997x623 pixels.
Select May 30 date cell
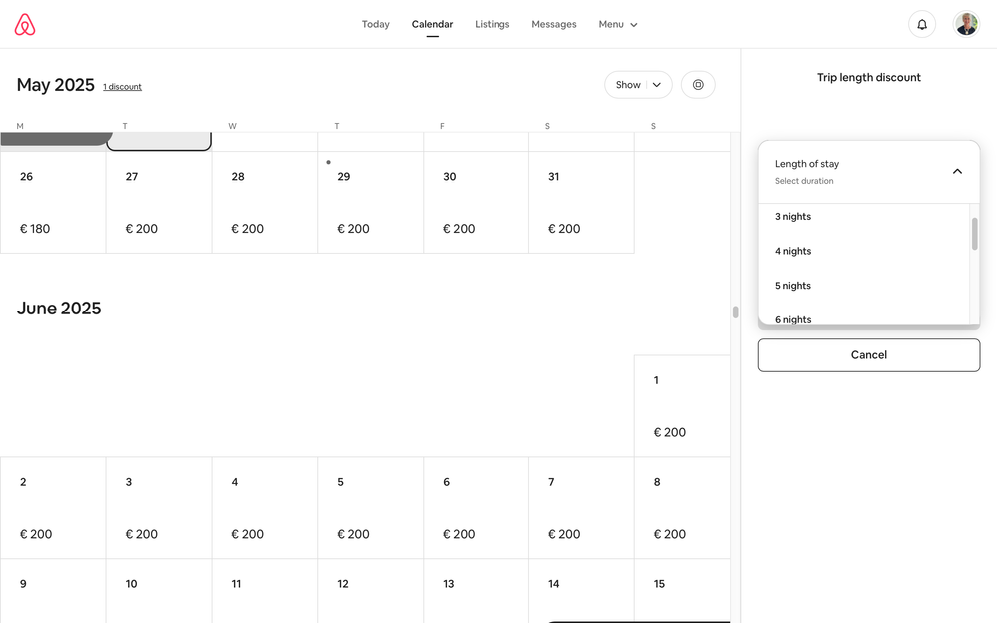[477, 202]
